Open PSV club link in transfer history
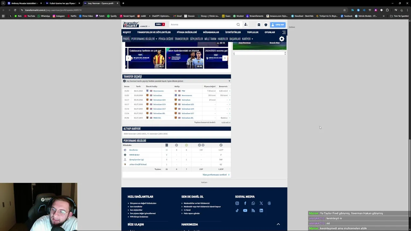The image size is (411, 231). click(183, 91)
